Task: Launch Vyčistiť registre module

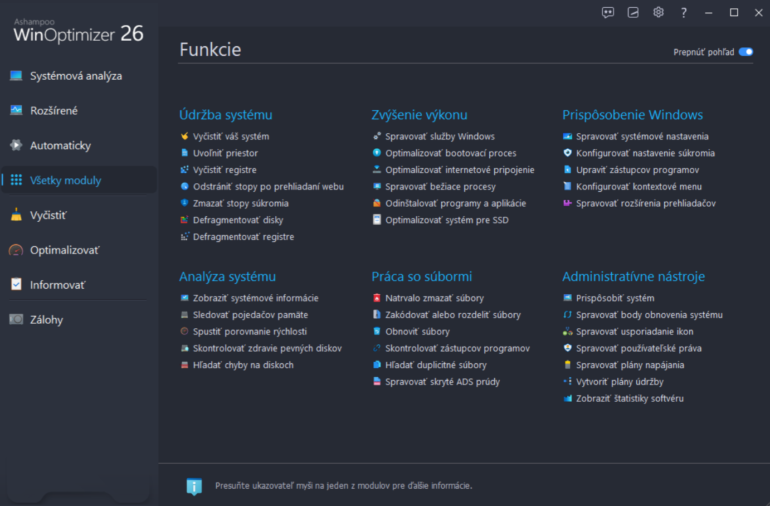Action: [x=225, y=170]
